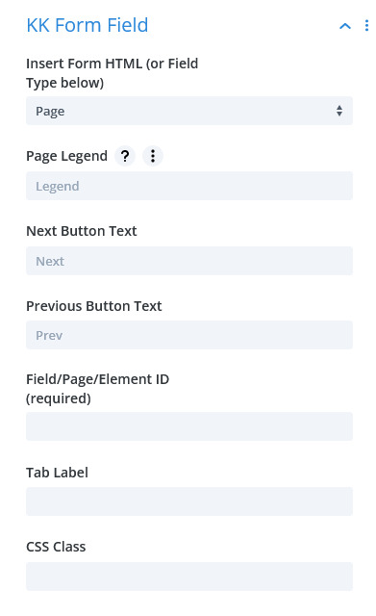Image resolution: width=376 pixels, height=616 pixels.
Task: Click the Page Legend help question mark
Action: coord(125,156)
